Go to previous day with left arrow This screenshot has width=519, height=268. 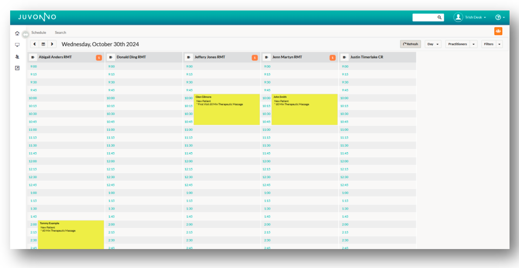[x=35, y=44]
